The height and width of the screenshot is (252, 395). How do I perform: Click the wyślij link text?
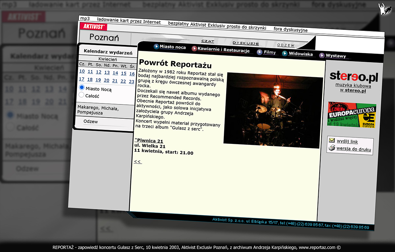(347, 142)
